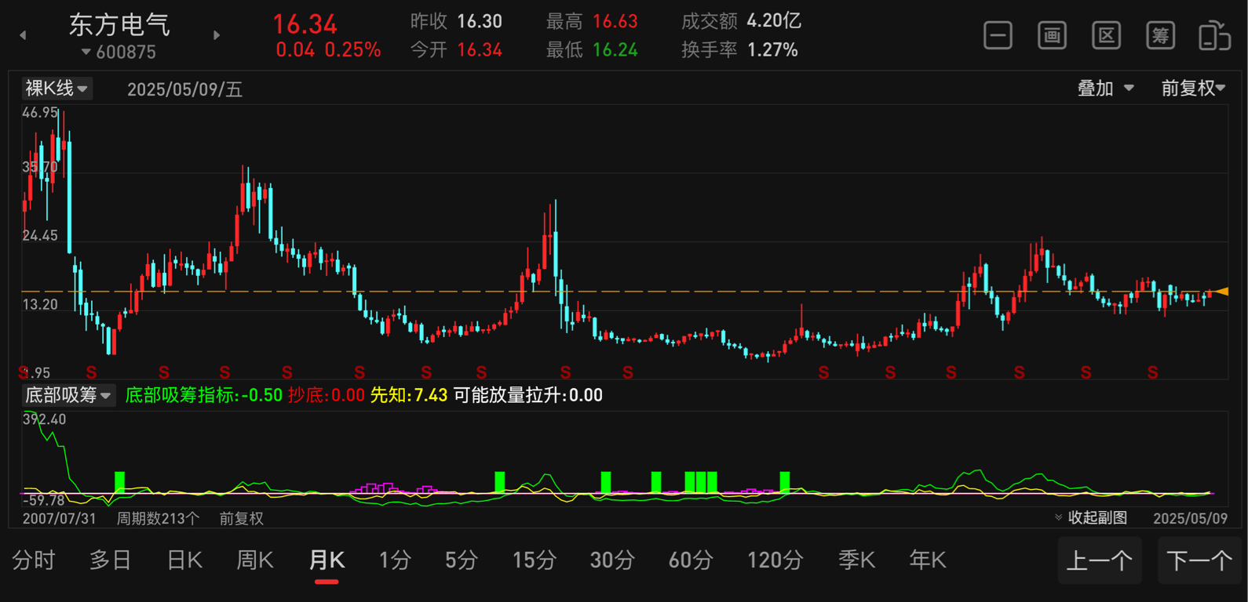The height and width of the screenshot is (602, 1248).
Task: Click the 下一个 button
Action: point(1199,560)
